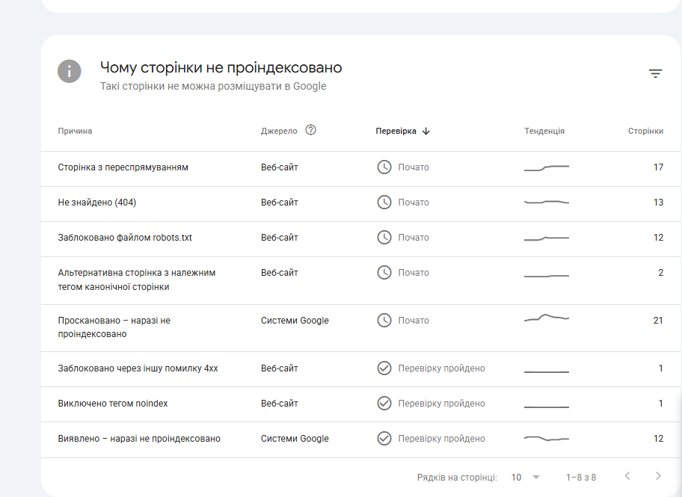Sort table by Джерело column
682x497 pixels.
coord(279,131)
